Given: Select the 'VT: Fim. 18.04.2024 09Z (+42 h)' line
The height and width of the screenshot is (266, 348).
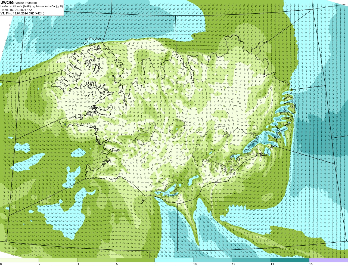Looking at the screenshot, I should point(22,13).
